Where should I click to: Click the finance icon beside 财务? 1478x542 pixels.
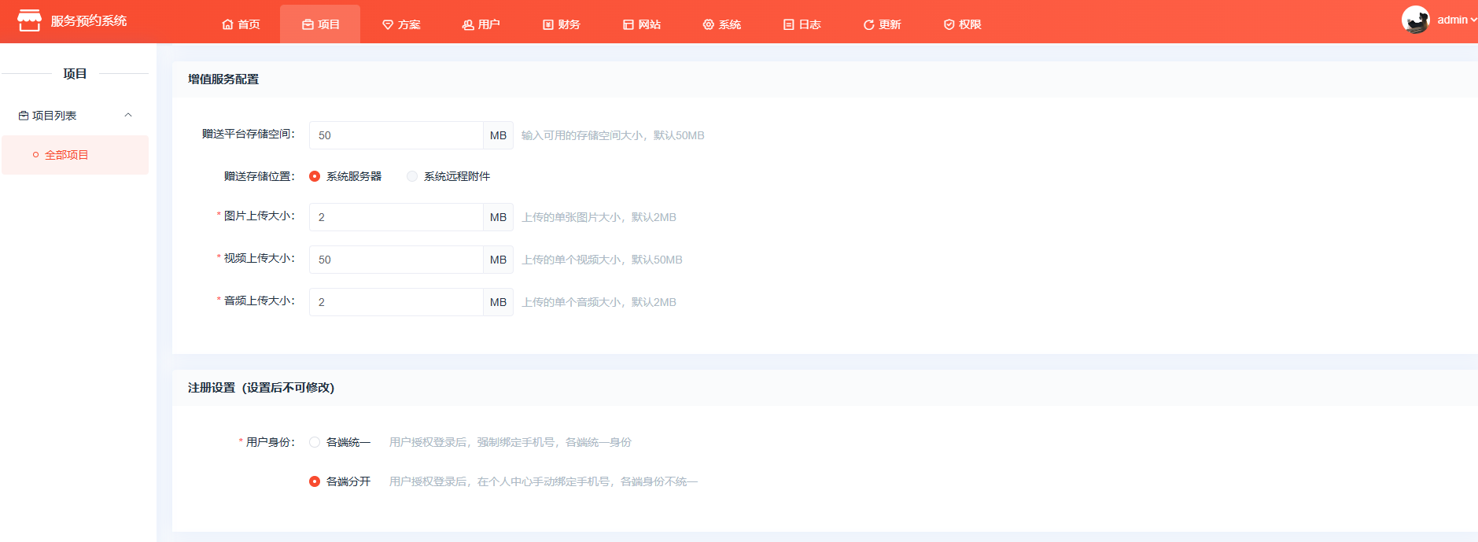(548, 25)
